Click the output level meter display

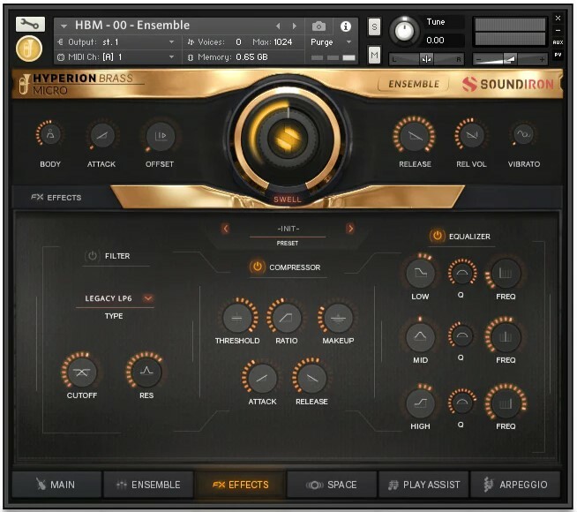pyautogui.click(x=510, y=32)
